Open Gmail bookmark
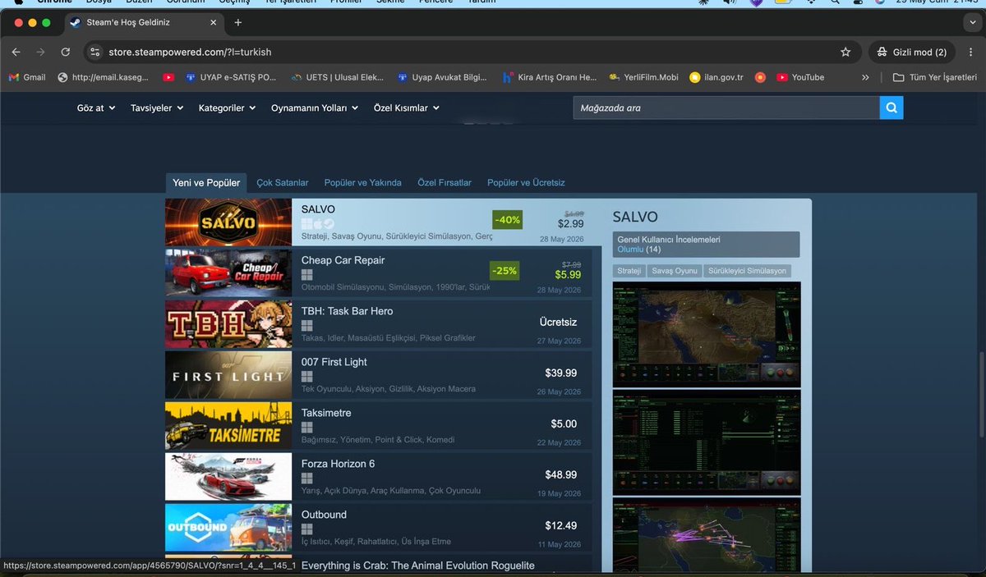 coord(27,77)
